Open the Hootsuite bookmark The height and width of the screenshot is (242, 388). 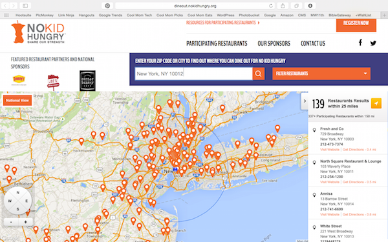click(23, 15)
